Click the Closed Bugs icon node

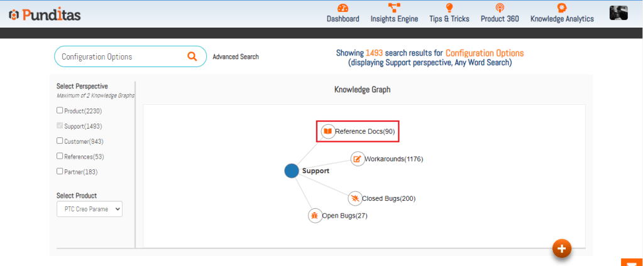click(x=354, y=198)
